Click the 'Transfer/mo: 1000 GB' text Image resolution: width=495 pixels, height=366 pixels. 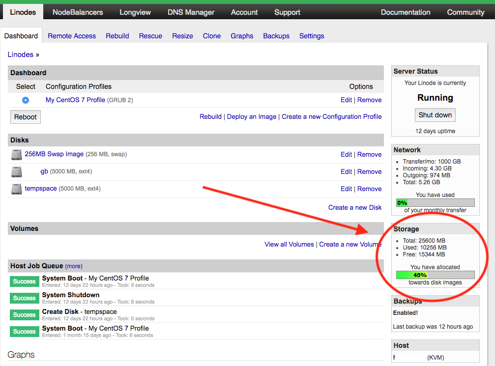[432, 162]
